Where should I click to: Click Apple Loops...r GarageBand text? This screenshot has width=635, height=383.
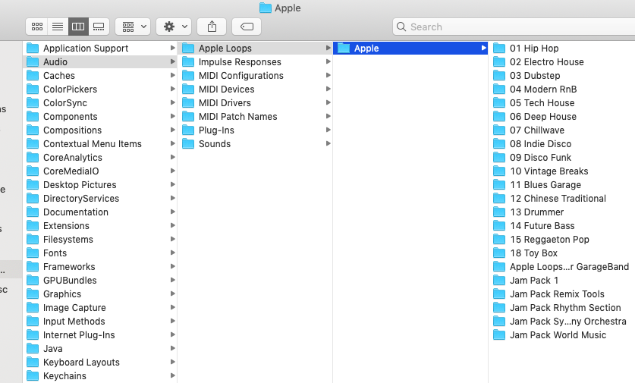570,267
